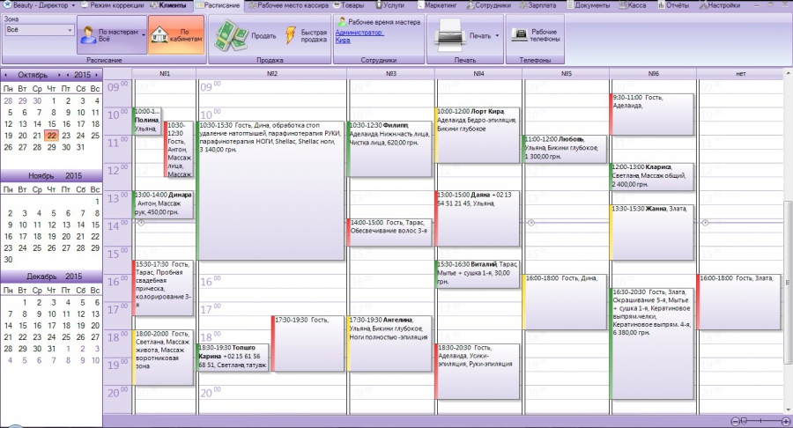Open the 10:30-12:30 Гость Антон appointment
The image size is (793, 428).
(x=179, y=149)
